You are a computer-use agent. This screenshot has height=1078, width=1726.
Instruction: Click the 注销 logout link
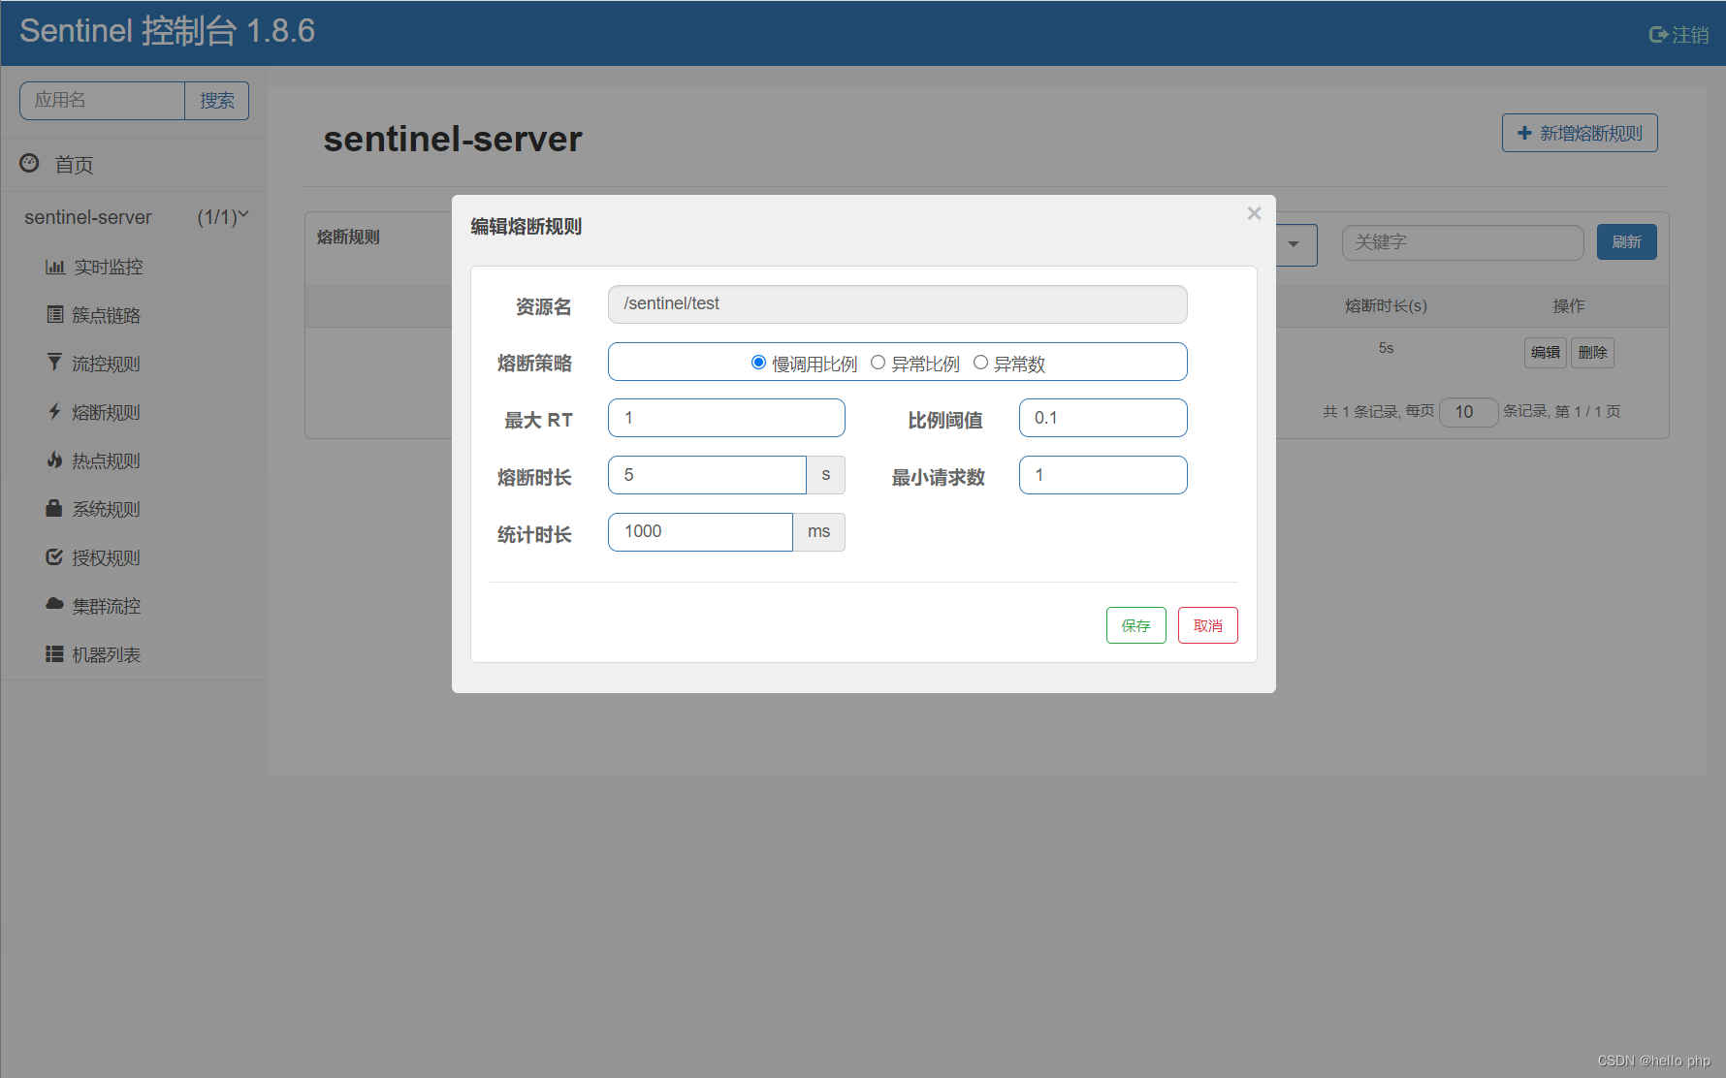pos(1690,35)
